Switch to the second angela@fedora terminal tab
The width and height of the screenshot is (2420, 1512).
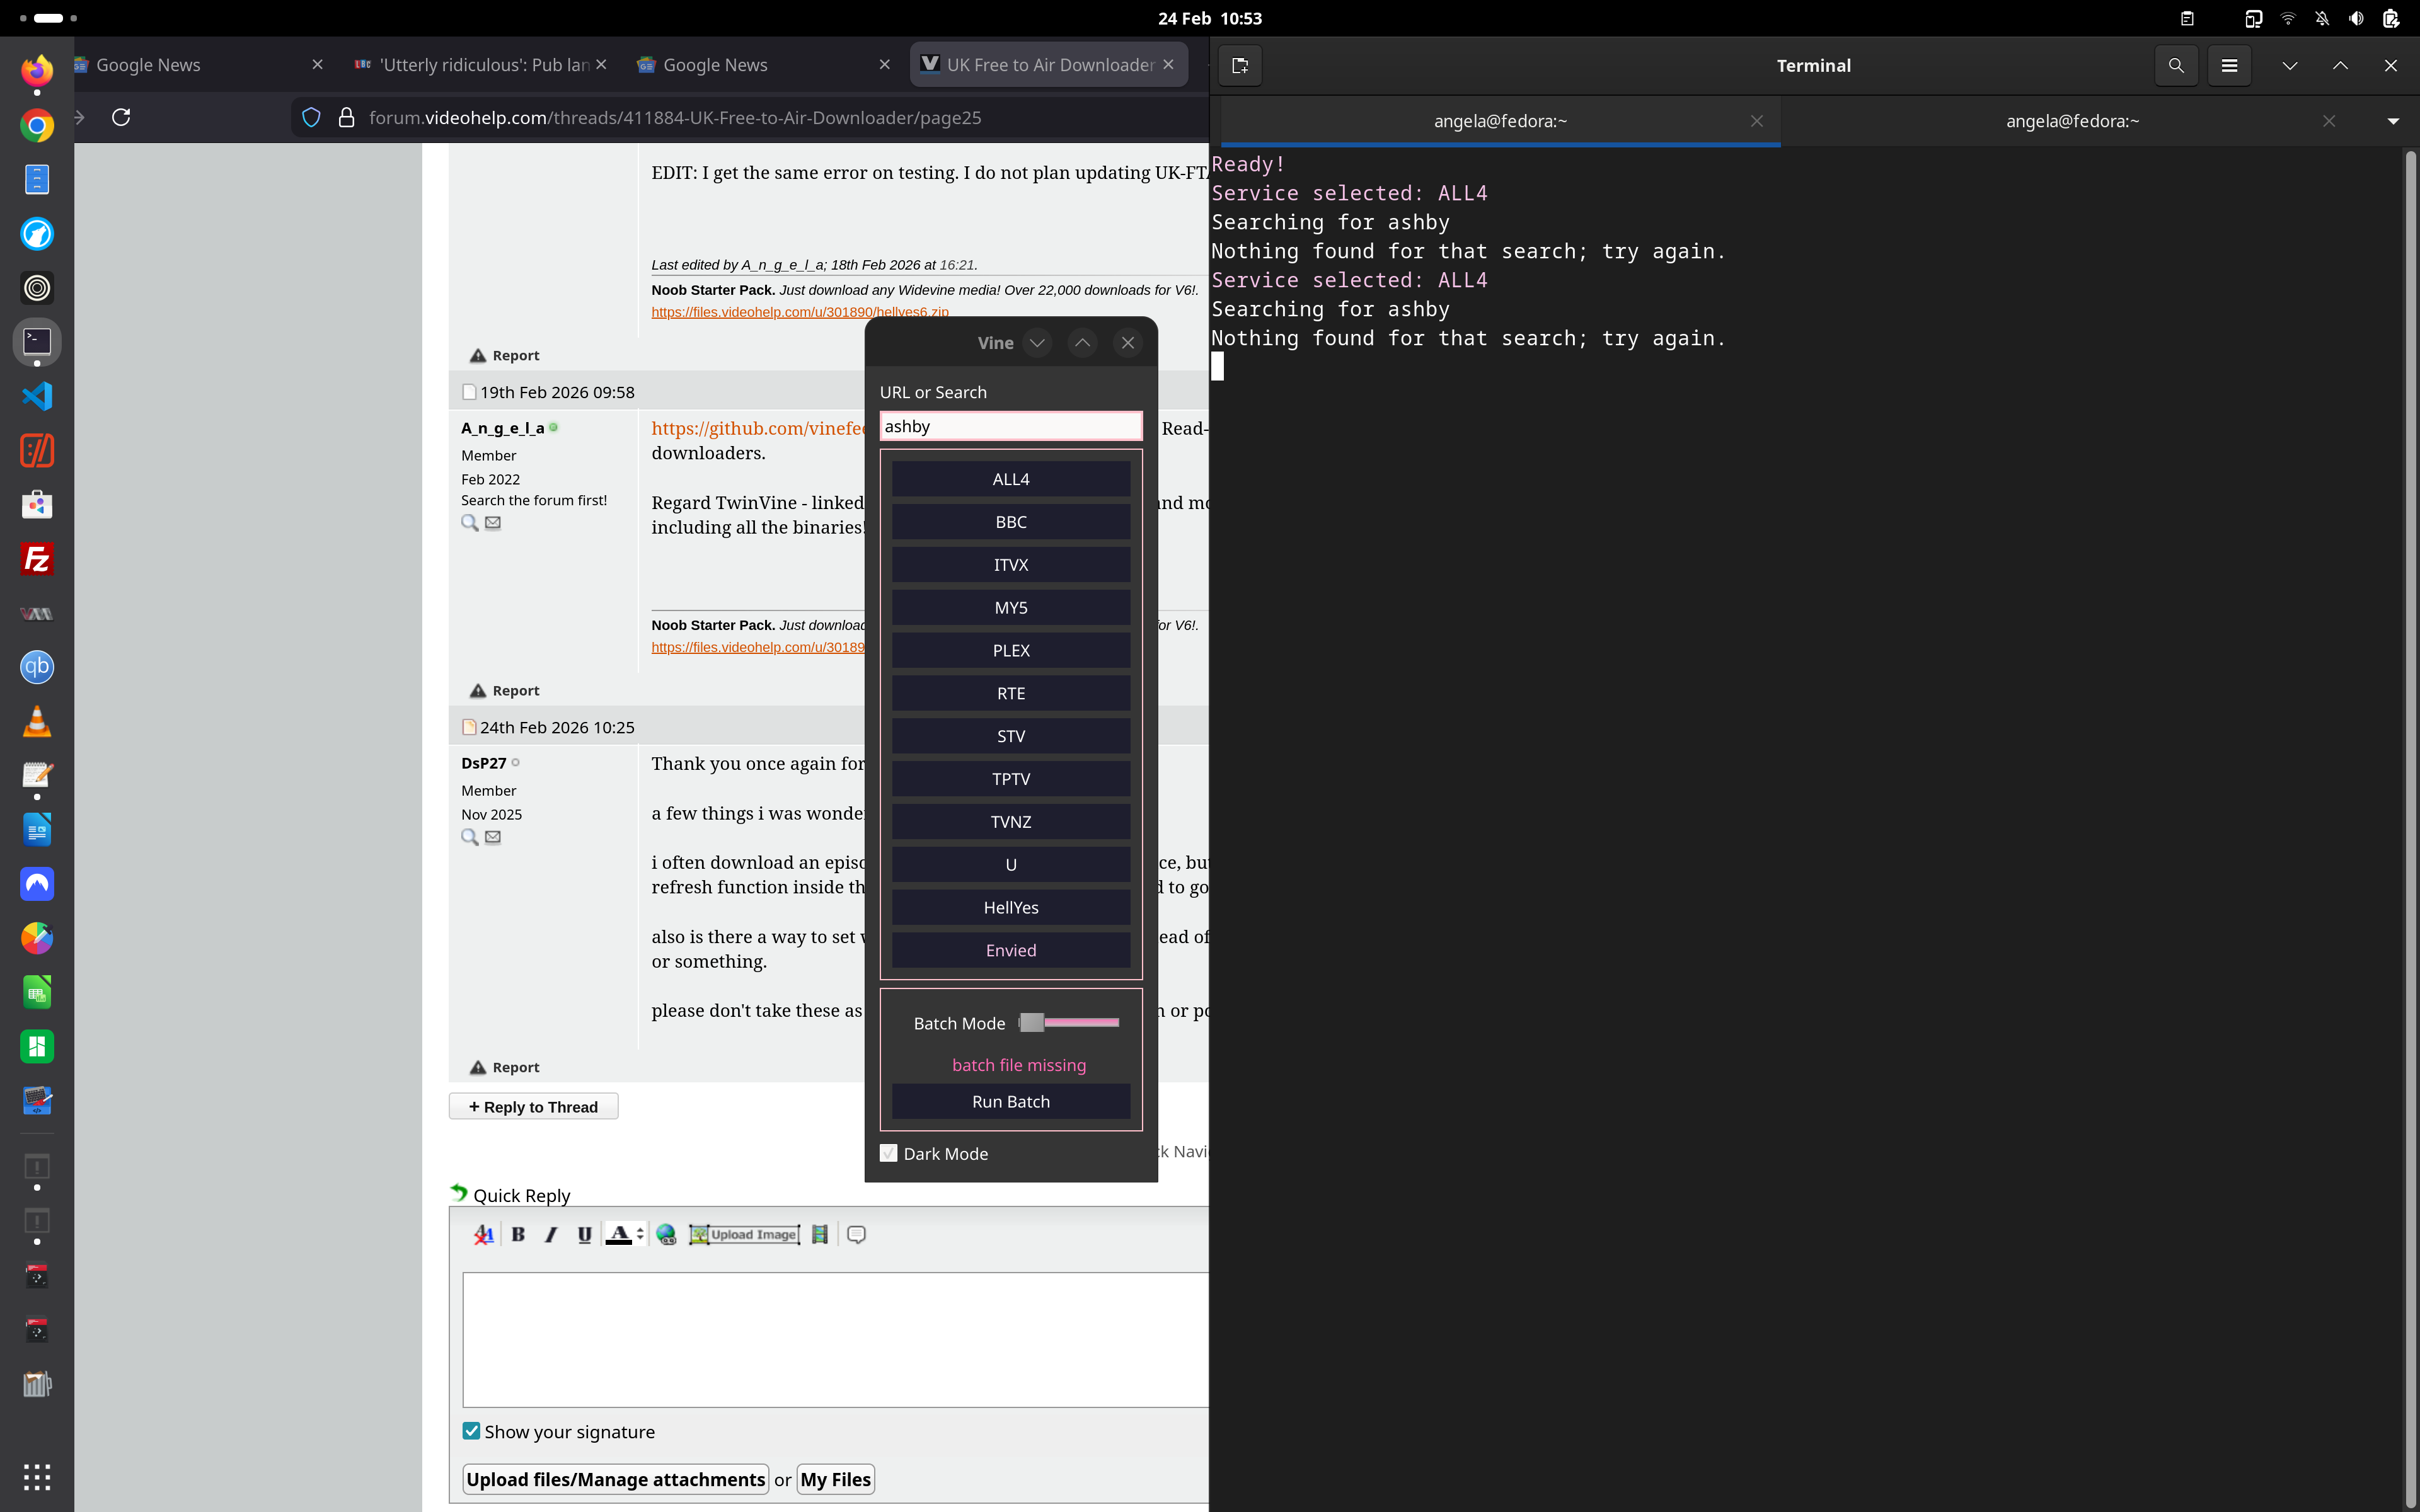(x=2071, y=121)
